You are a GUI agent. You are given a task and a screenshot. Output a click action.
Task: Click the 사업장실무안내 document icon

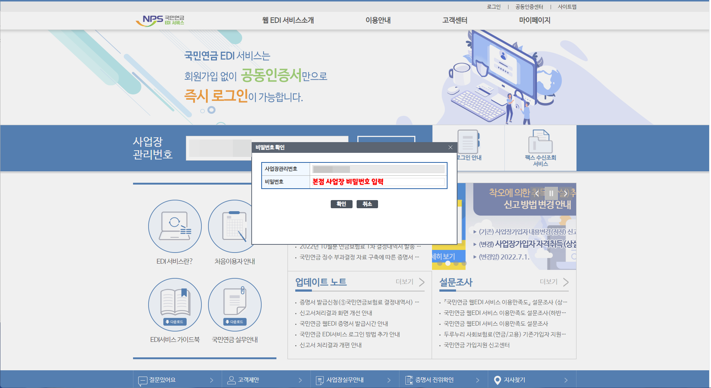(320, 380)
